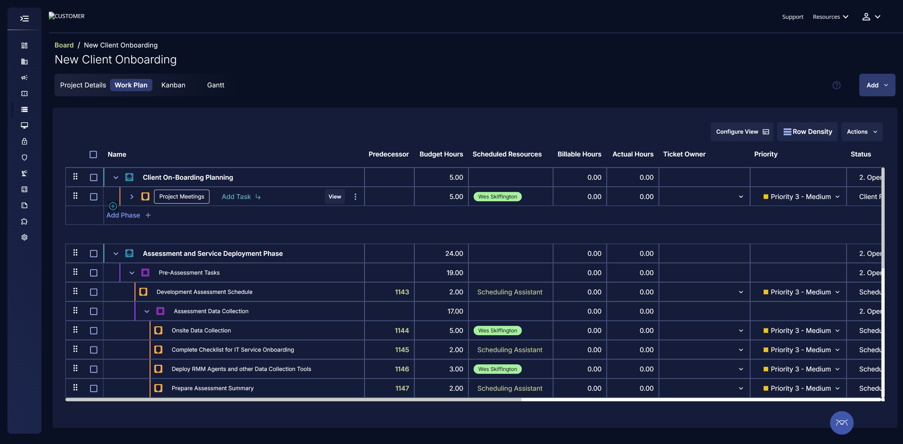903x444 pixels.
Task: Click the padlock icon in the sidebar
Action: click(24, 141)
